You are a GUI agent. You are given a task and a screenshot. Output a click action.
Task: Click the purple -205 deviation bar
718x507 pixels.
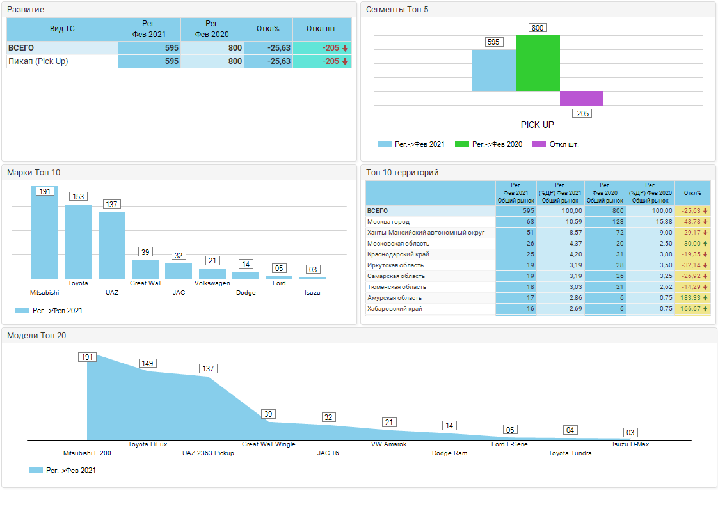click(581, 98)
